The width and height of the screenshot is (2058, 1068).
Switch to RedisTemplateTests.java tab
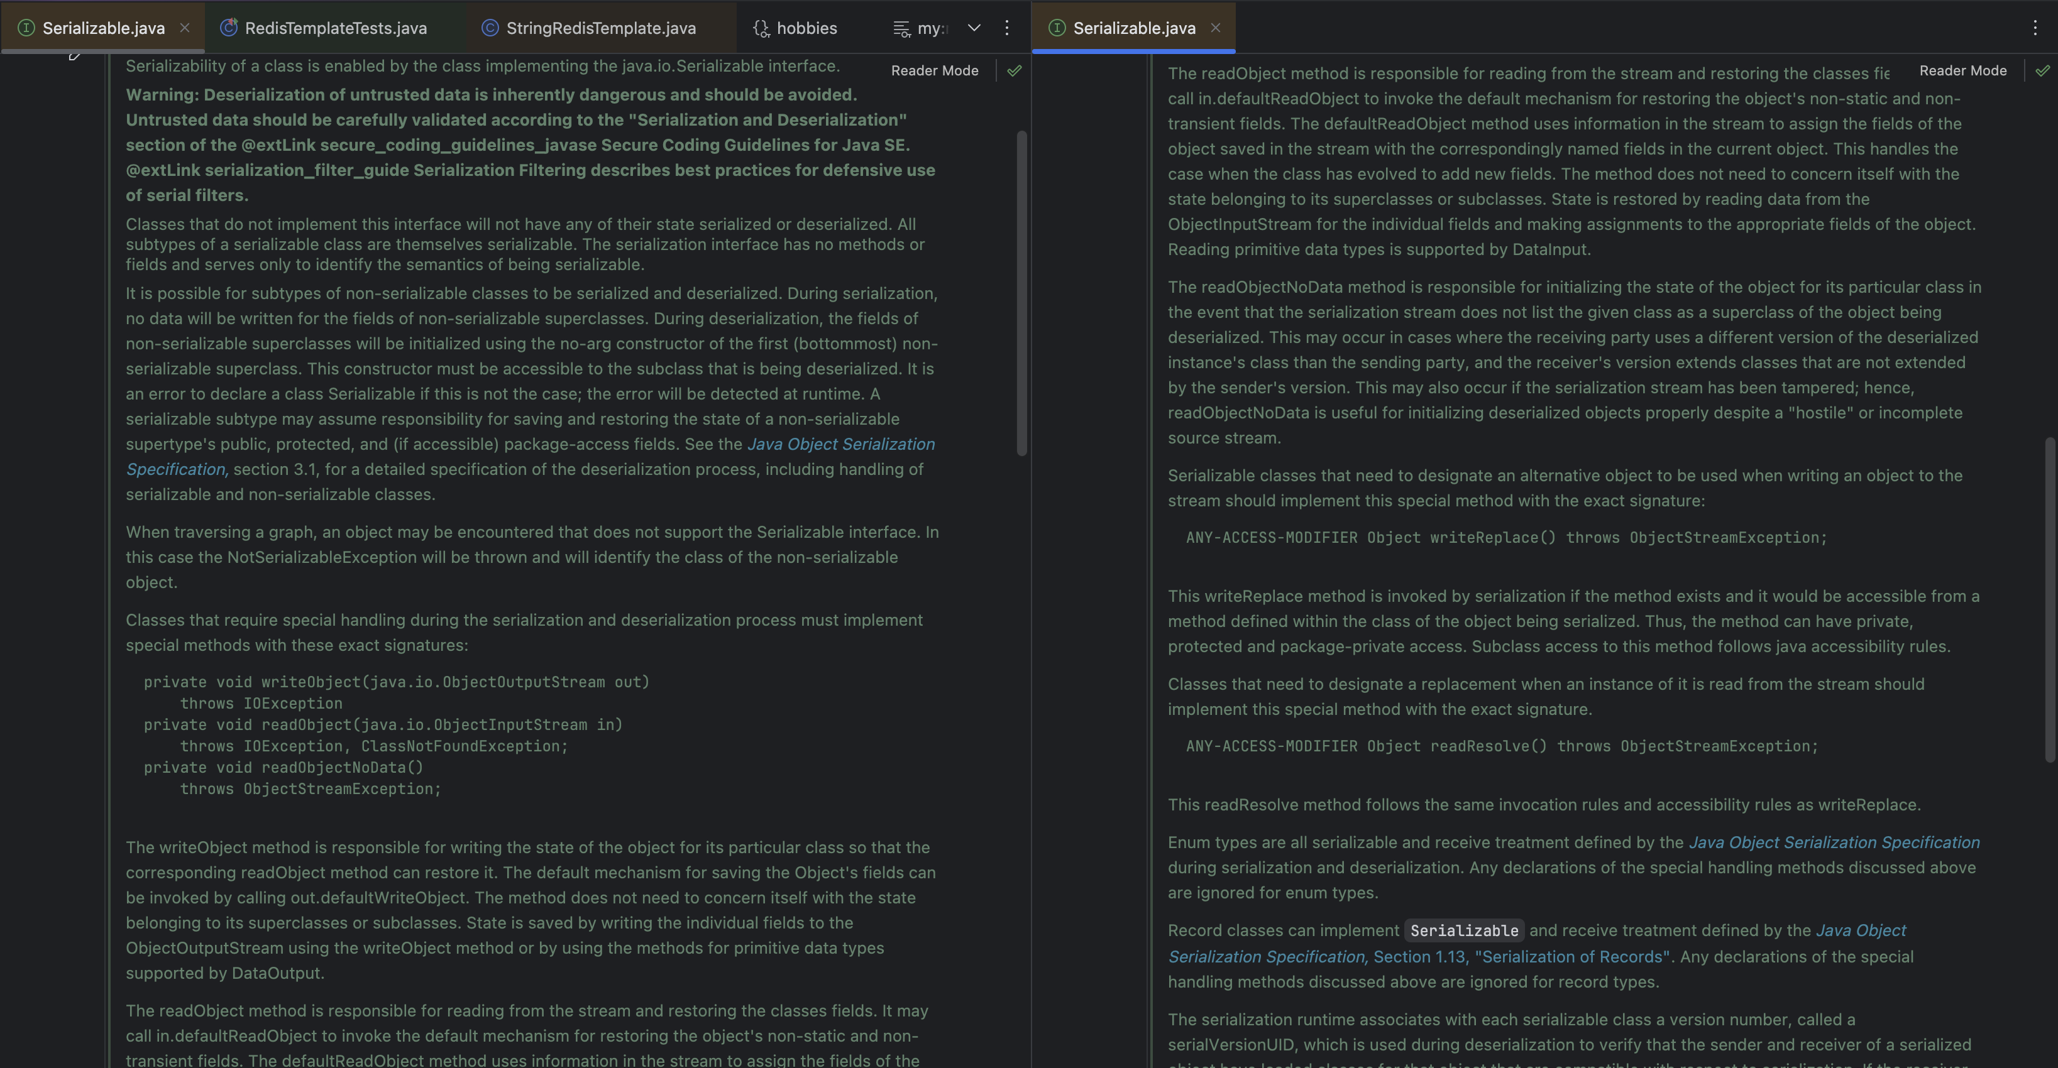pyautogui.click(x=335, y=28)
